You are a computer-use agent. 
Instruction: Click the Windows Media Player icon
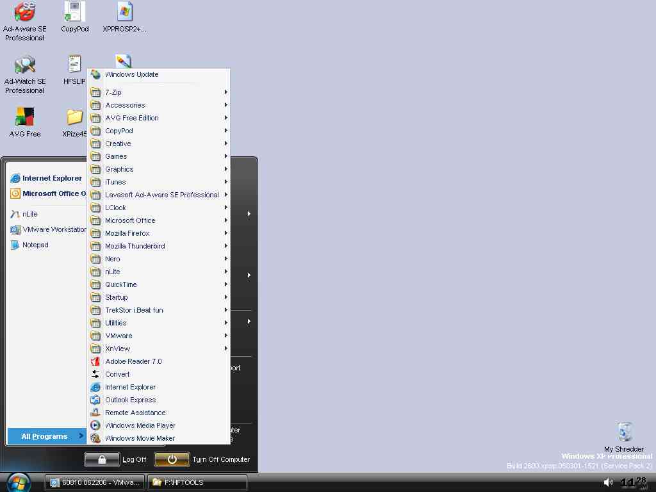(x=95, y=425)
